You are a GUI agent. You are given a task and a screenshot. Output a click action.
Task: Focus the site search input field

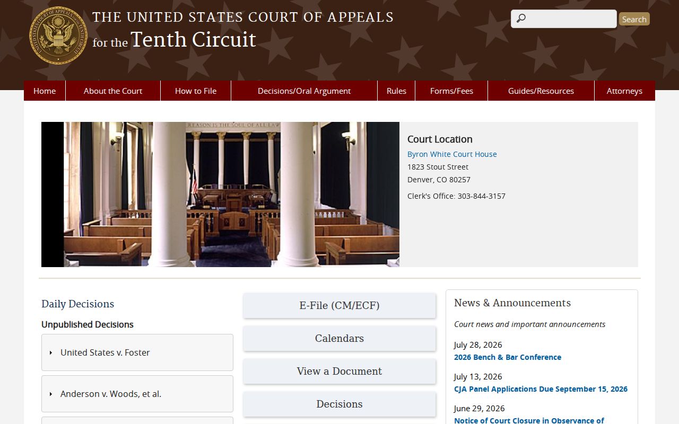564,19
